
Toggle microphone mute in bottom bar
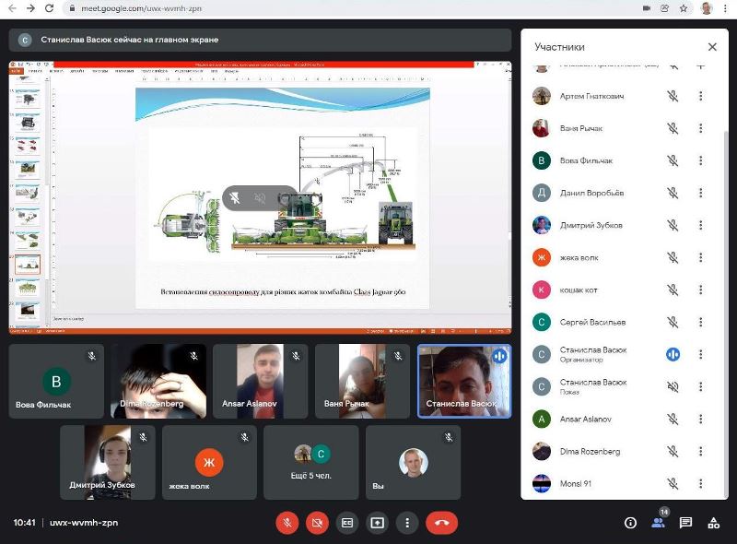coord(287,523)
